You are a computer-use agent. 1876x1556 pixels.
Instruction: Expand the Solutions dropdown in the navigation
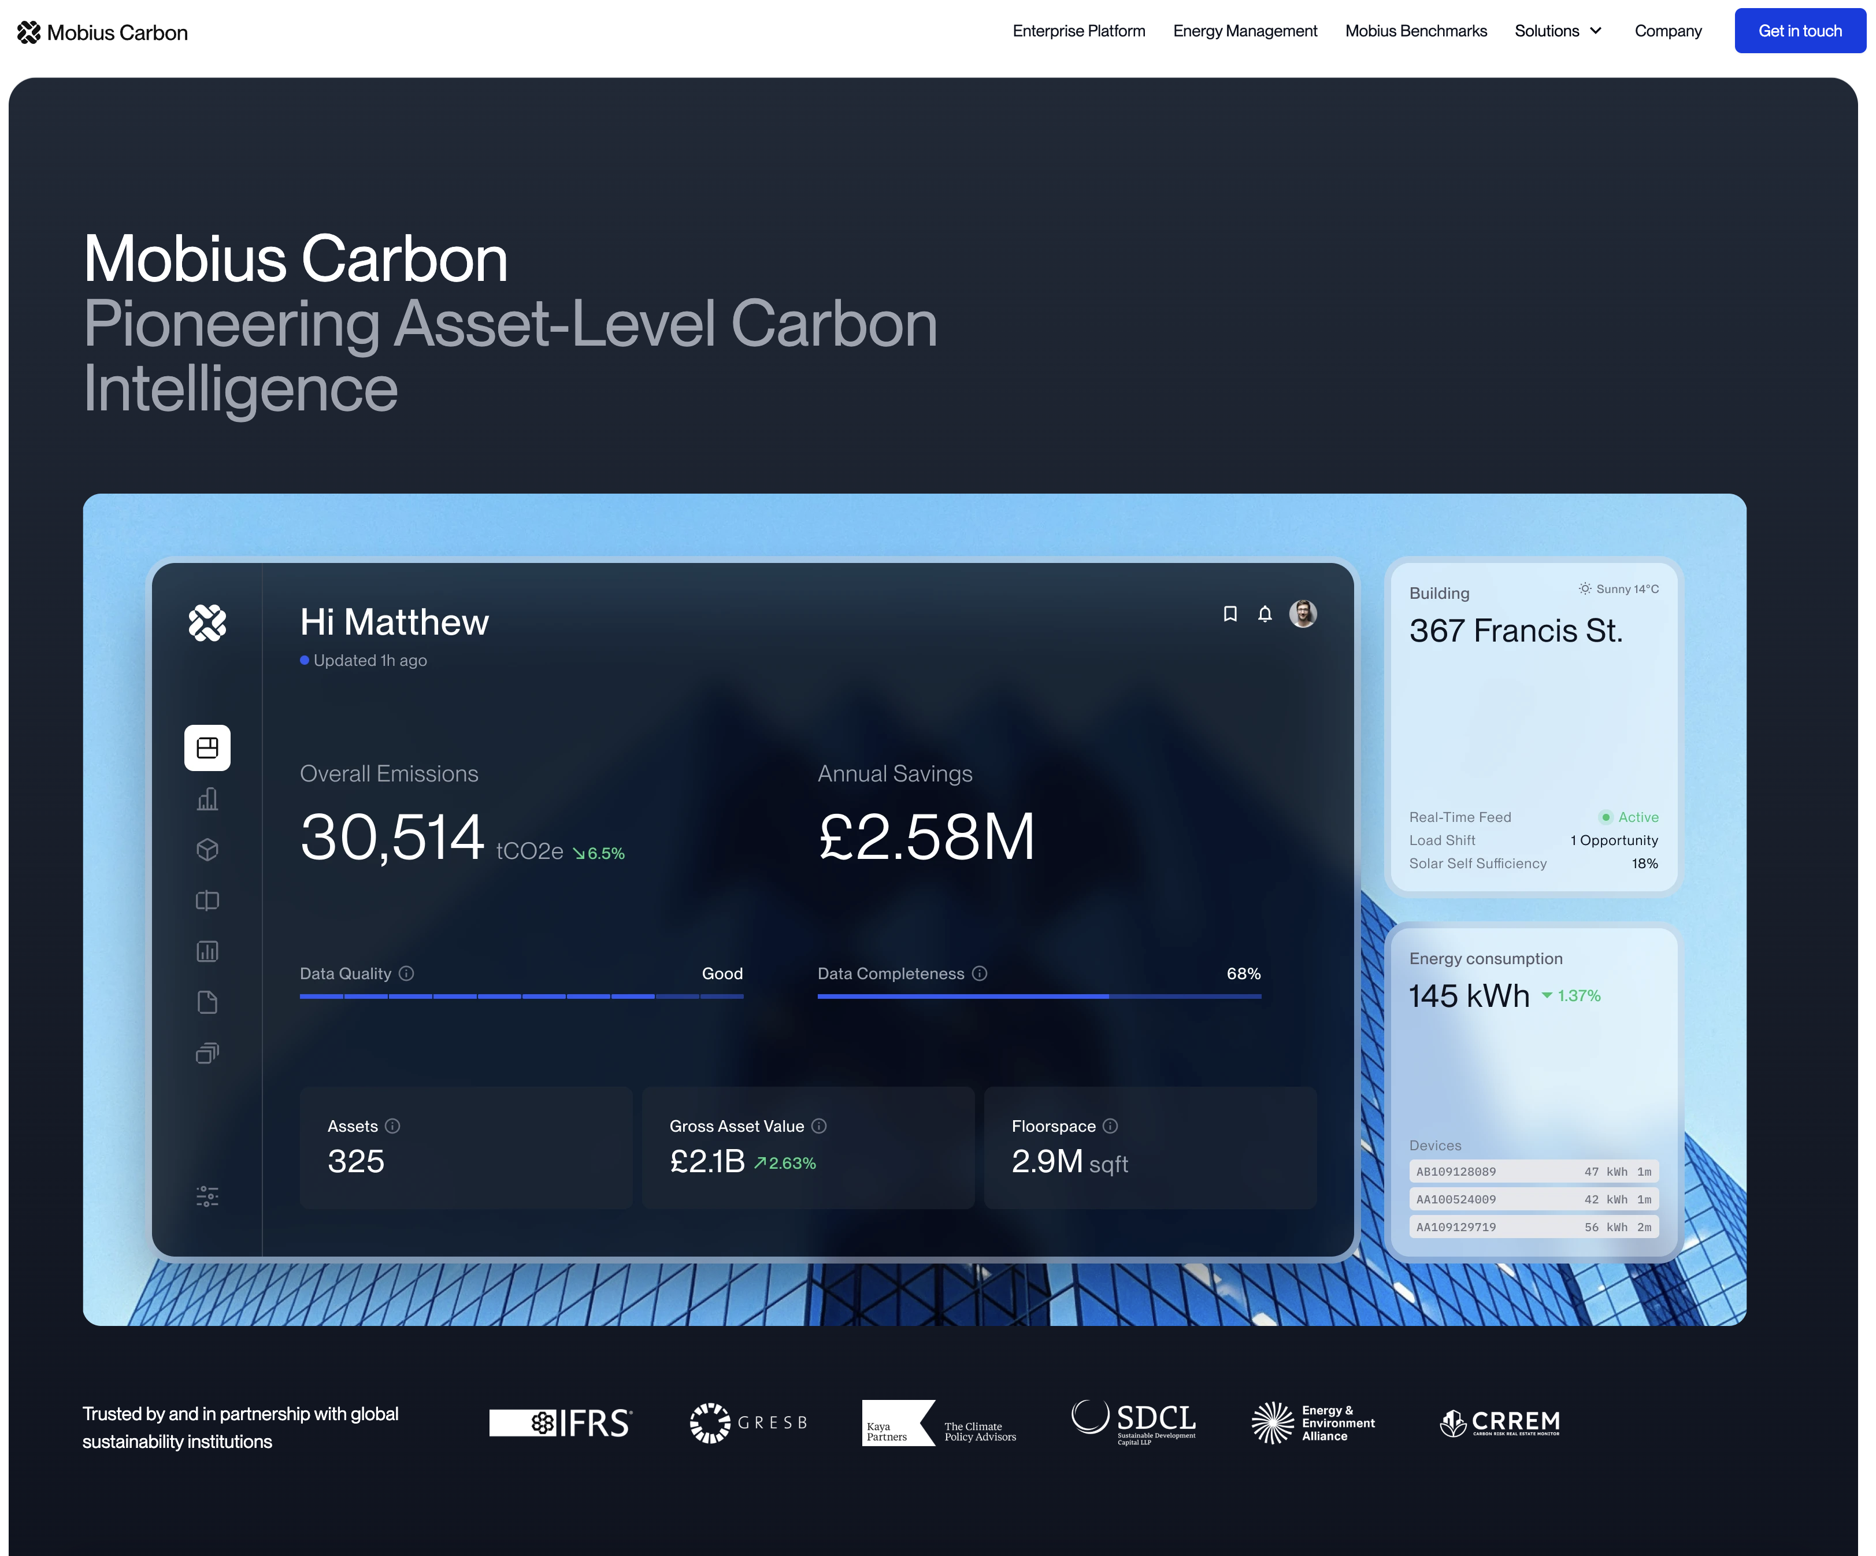[x=1558, y=31]
